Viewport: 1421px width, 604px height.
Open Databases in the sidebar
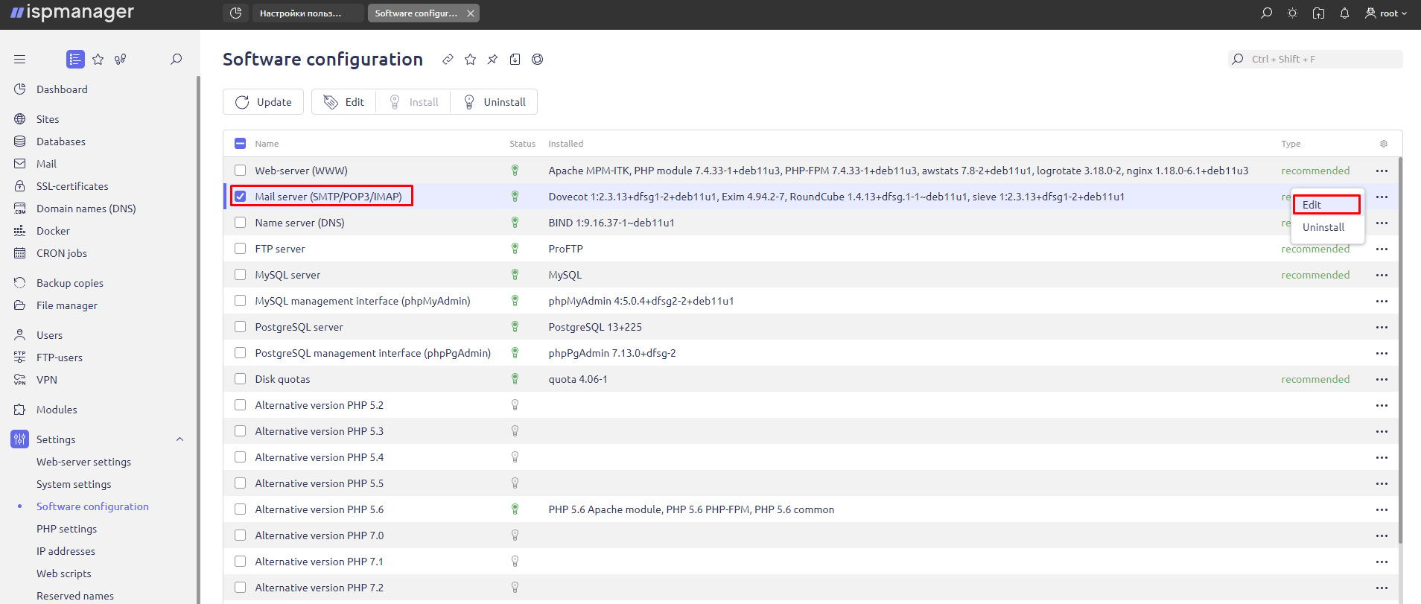(61, 142)
